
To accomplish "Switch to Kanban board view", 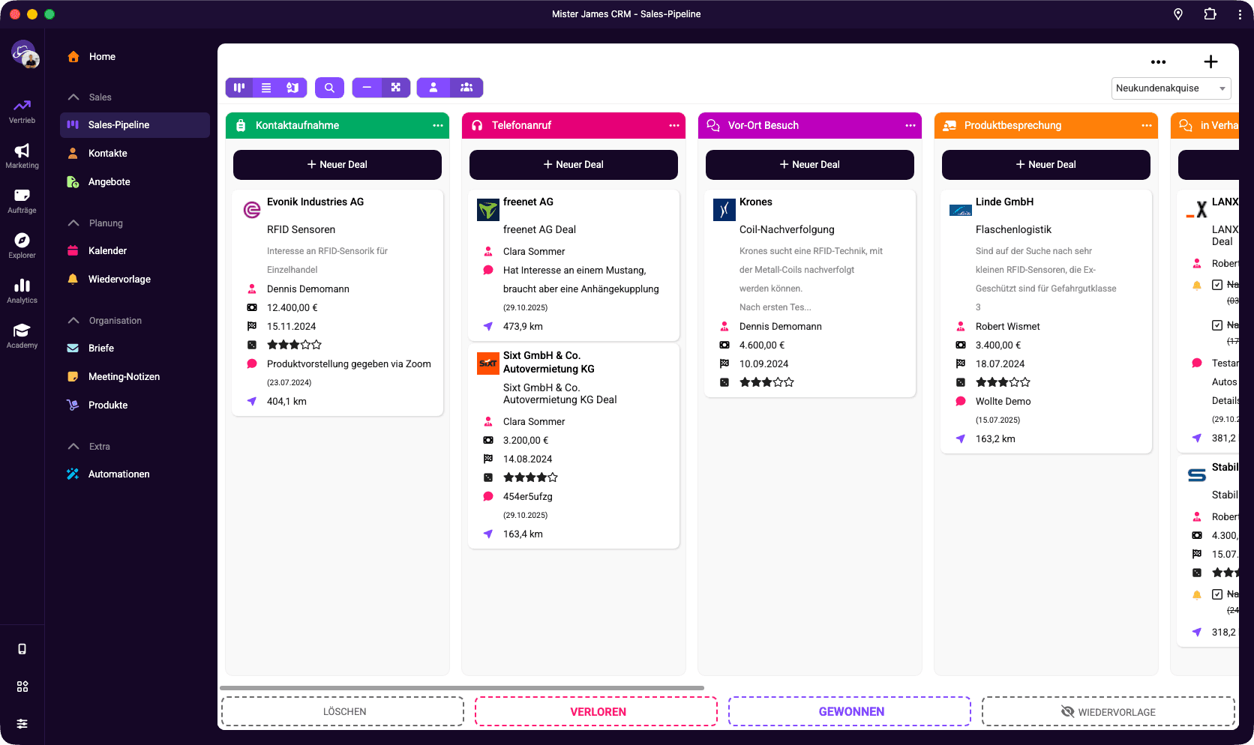I will point(239,88).
